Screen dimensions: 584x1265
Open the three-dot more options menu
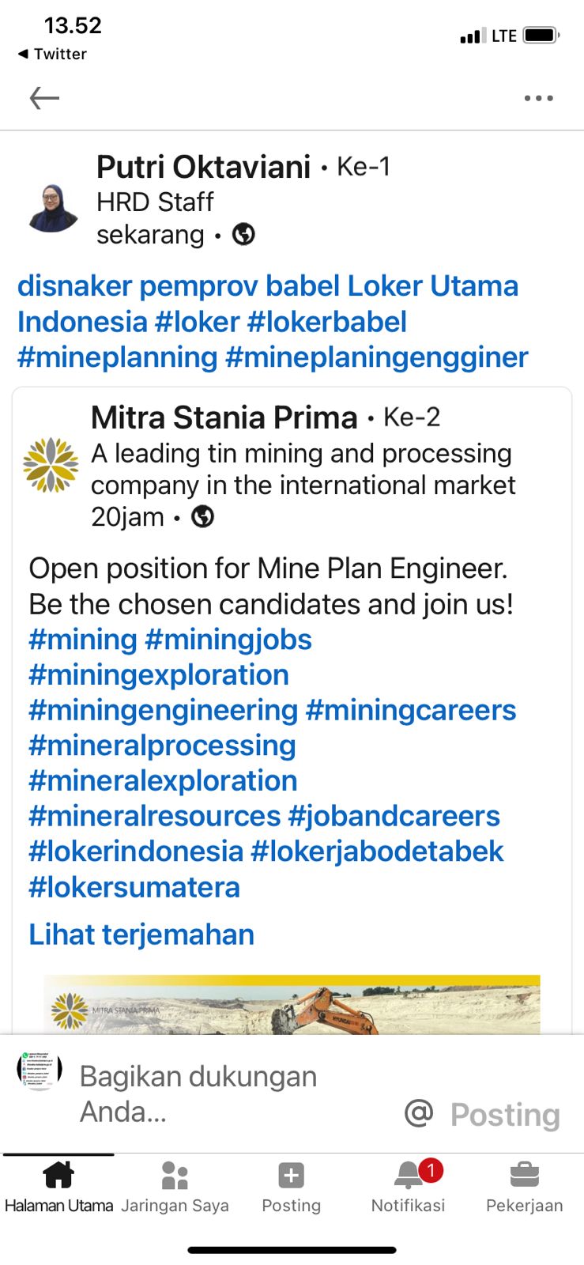point(538,98)
